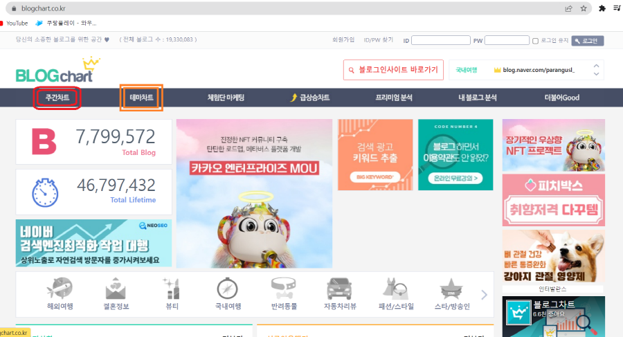Viewport: 623px width, 337px height.
Task: Click the BIG KEYWORD button on orange banner
Action: (x=375, y=177)
